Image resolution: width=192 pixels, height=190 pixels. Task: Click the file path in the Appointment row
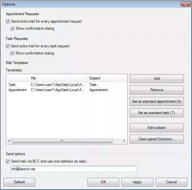click(x=58, y=90)
